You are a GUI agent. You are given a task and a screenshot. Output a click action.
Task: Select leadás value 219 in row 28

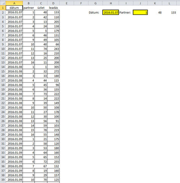53,130
